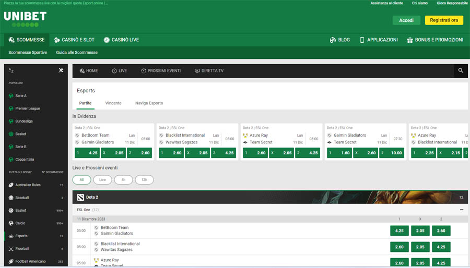Select the All time filter pill
The height and width of the screenshot is (268, 470).
(x=81, y=180)
